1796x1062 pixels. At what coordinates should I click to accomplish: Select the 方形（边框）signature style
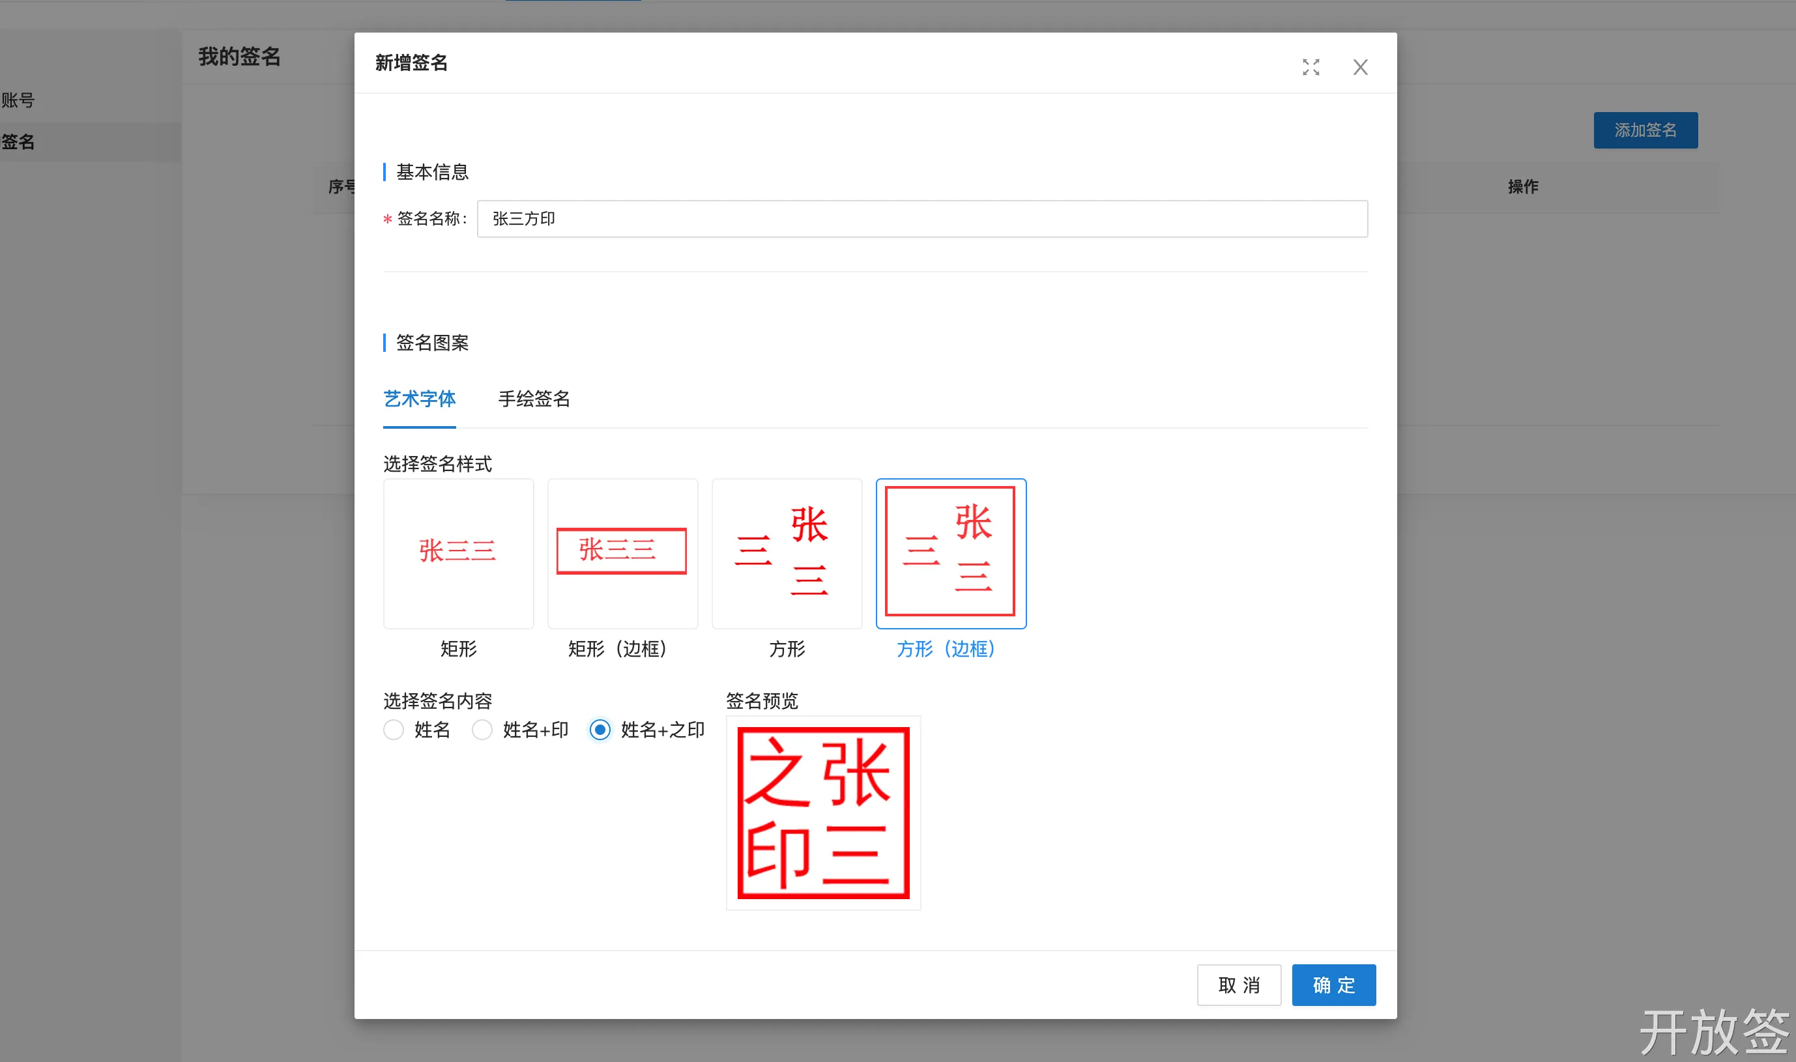point(951,553)
